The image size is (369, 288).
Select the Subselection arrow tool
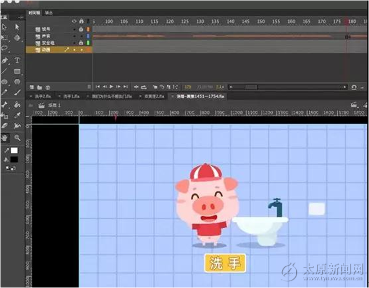pyautogui.click(x=17, y=27)
